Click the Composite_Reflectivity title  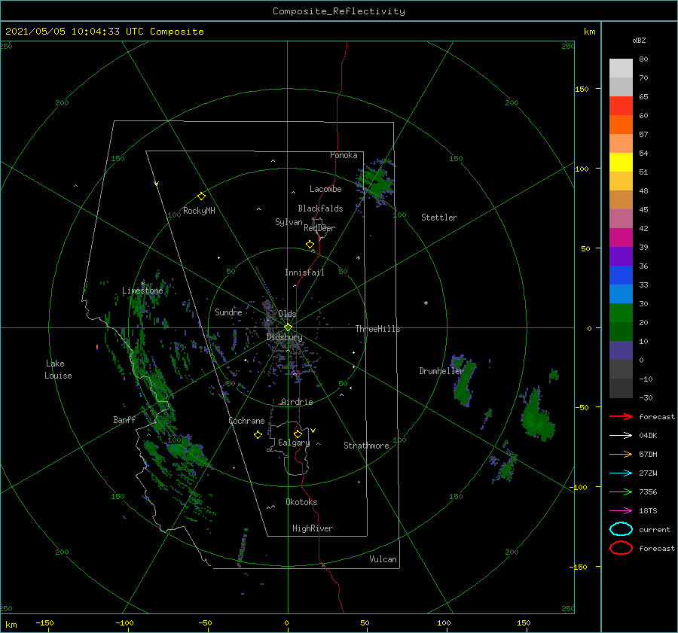click(338, 11)
